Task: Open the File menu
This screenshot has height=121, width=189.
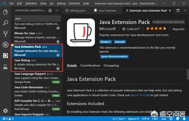Action: (x=12, y=3)
